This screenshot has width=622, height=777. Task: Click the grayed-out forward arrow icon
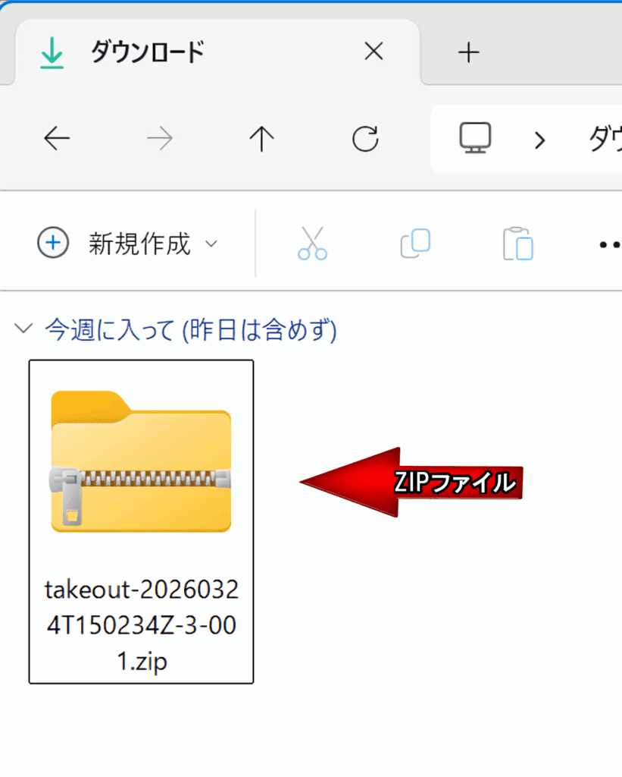tap(158, 139)
